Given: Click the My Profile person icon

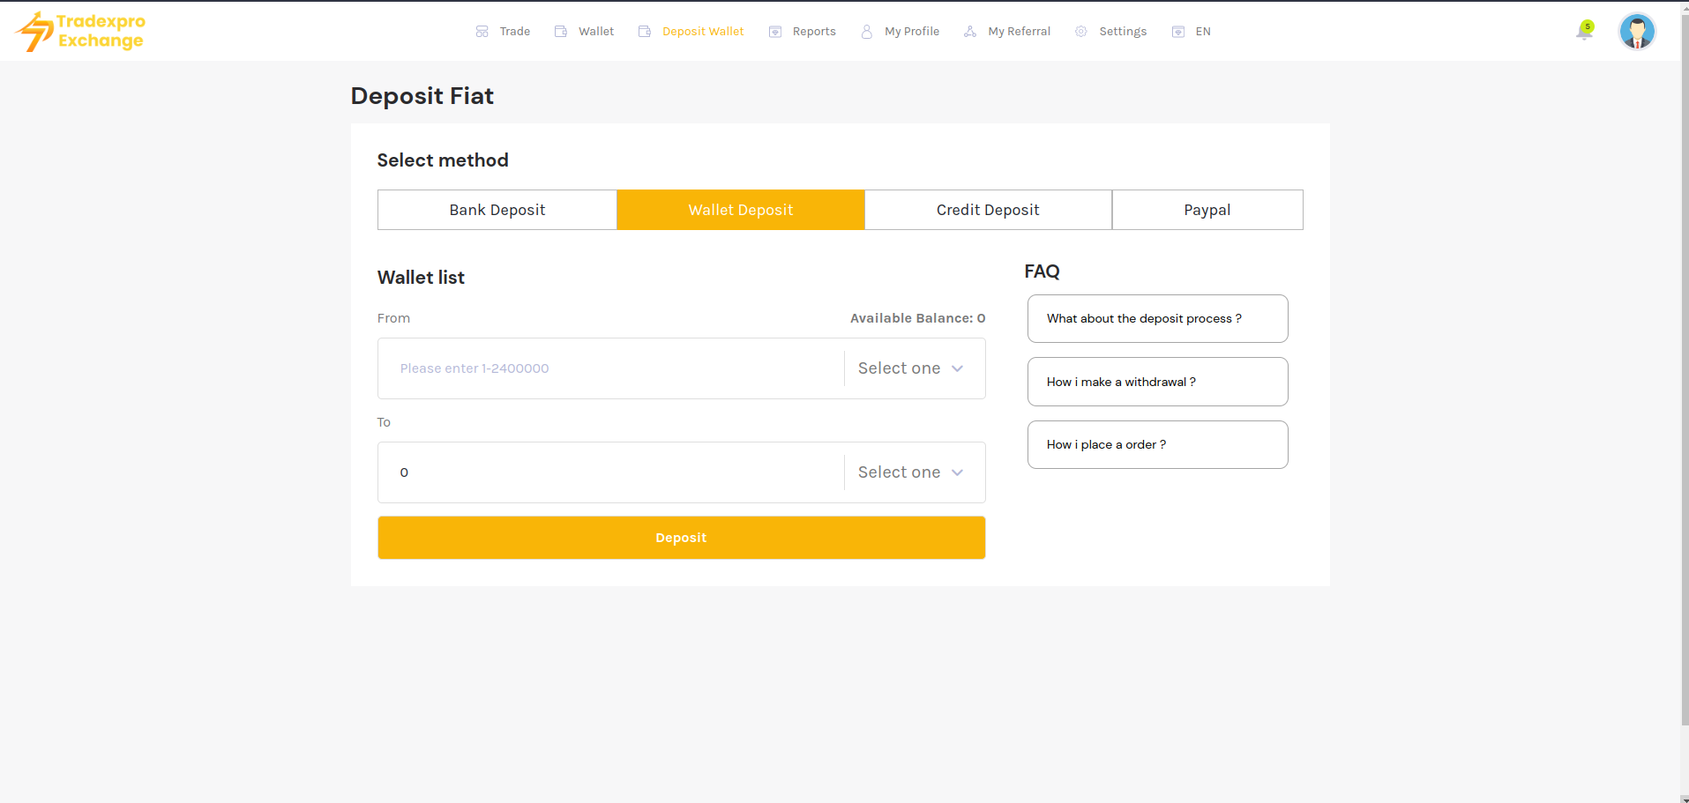Looking at the screenshot, I should pos(867,32).
